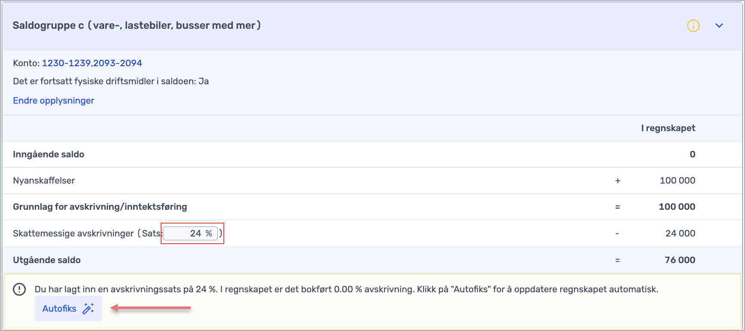Open the Endre opplysninger link
The width and height of the screenshot is (745, 331).
pos(54,101)
